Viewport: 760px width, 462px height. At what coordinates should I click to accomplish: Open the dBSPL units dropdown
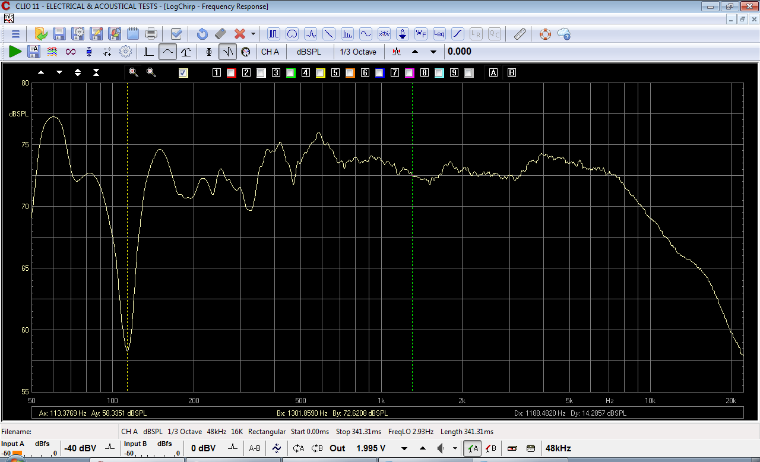309,52
